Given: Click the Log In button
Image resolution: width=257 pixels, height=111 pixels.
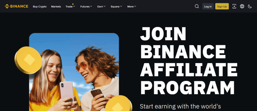Looking at the screenshot, I should point(208,6).
